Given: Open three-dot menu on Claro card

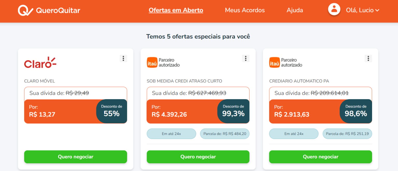Looking at the screenshot, I should 123,58.
